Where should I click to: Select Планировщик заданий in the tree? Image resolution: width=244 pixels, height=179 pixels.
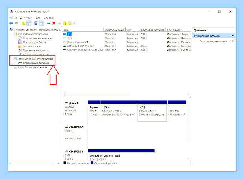[37, 38]
